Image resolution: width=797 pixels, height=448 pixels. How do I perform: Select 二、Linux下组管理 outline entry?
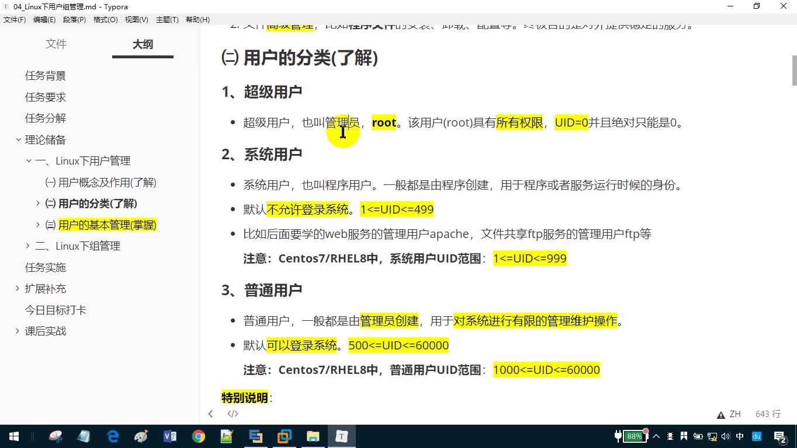(78, 246)
